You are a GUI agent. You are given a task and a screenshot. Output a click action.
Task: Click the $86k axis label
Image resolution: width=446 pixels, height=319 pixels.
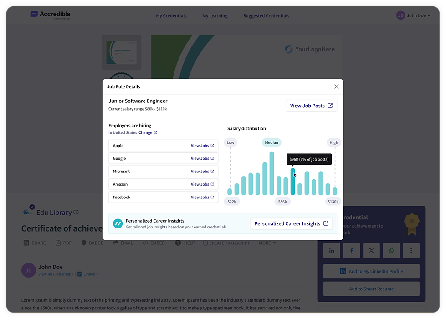pyautogui.click(x=282, y=202)
